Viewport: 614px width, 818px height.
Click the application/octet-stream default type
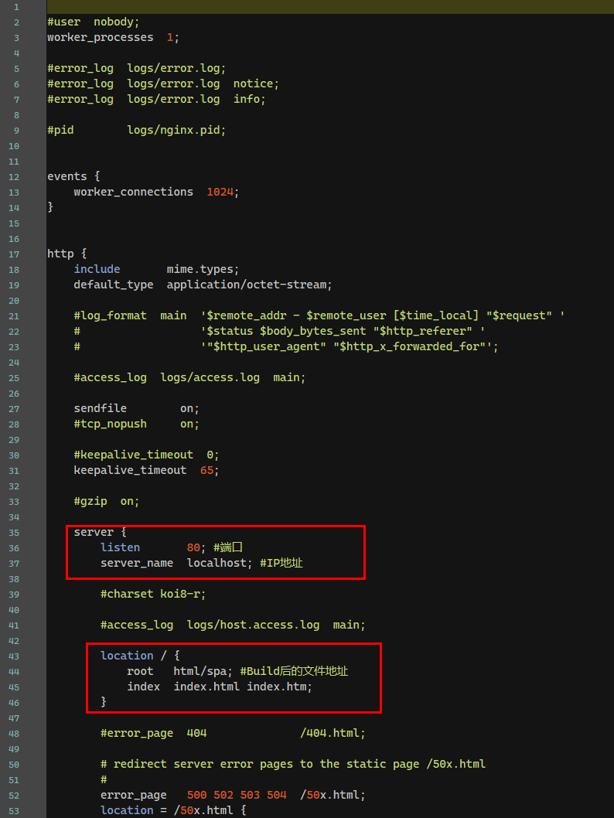[x=249, y=285]
